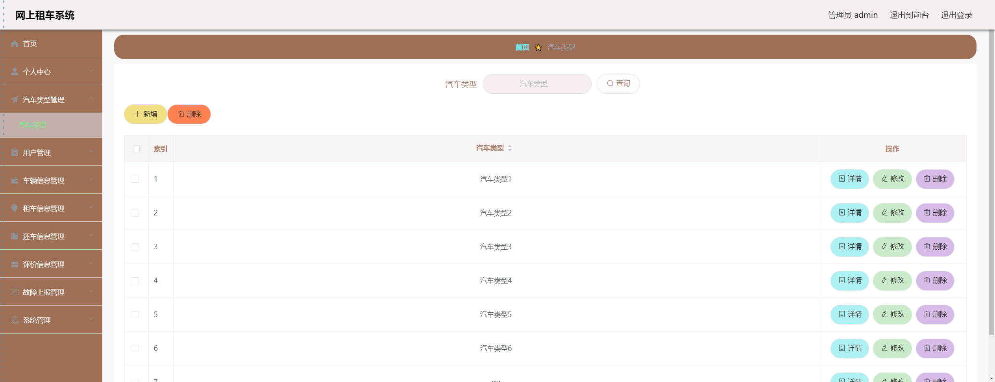Click the plus icon in the 新增 button
Image resolution: width=995 pixels, height=382 pixels.
pos(137,114)
